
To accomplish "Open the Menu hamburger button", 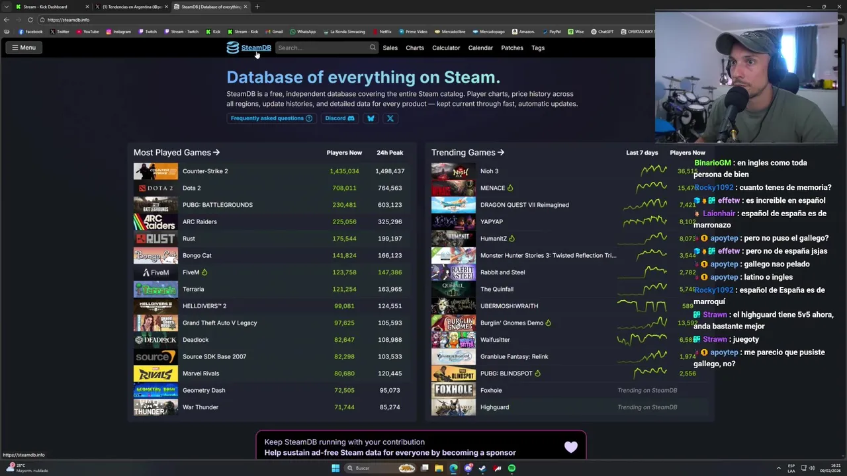I will [24, 48].
